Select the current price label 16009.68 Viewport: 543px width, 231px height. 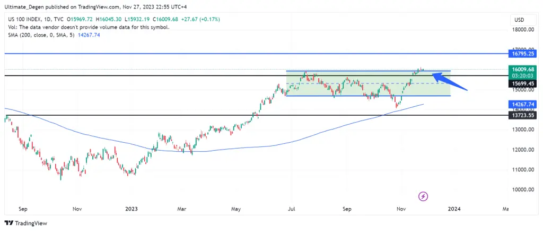click(522, 69)
